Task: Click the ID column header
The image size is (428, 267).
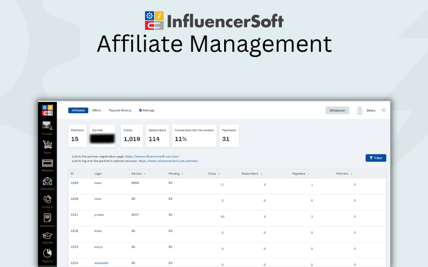Action: click(72, 174)
